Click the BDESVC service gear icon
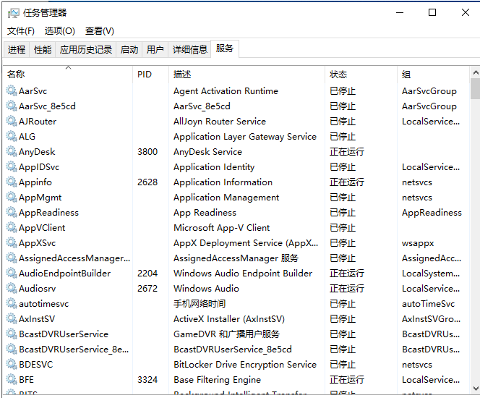480x398 pixels. [x=12, y=365]
